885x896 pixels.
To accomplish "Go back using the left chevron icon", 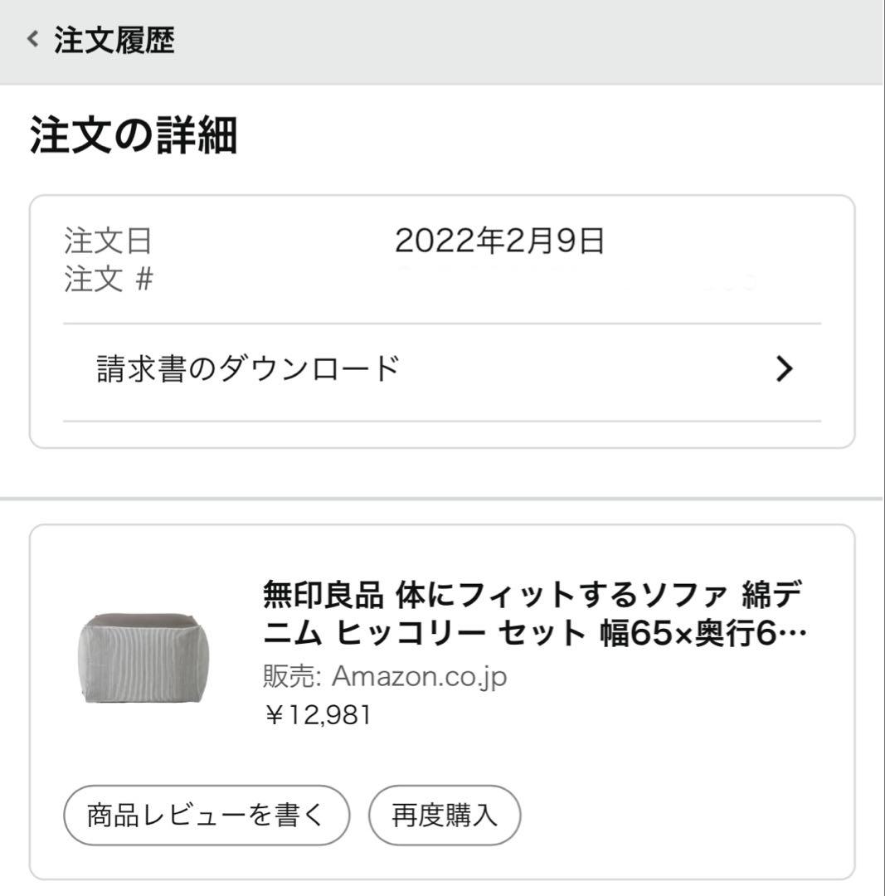I will click(x=33, y=39).
